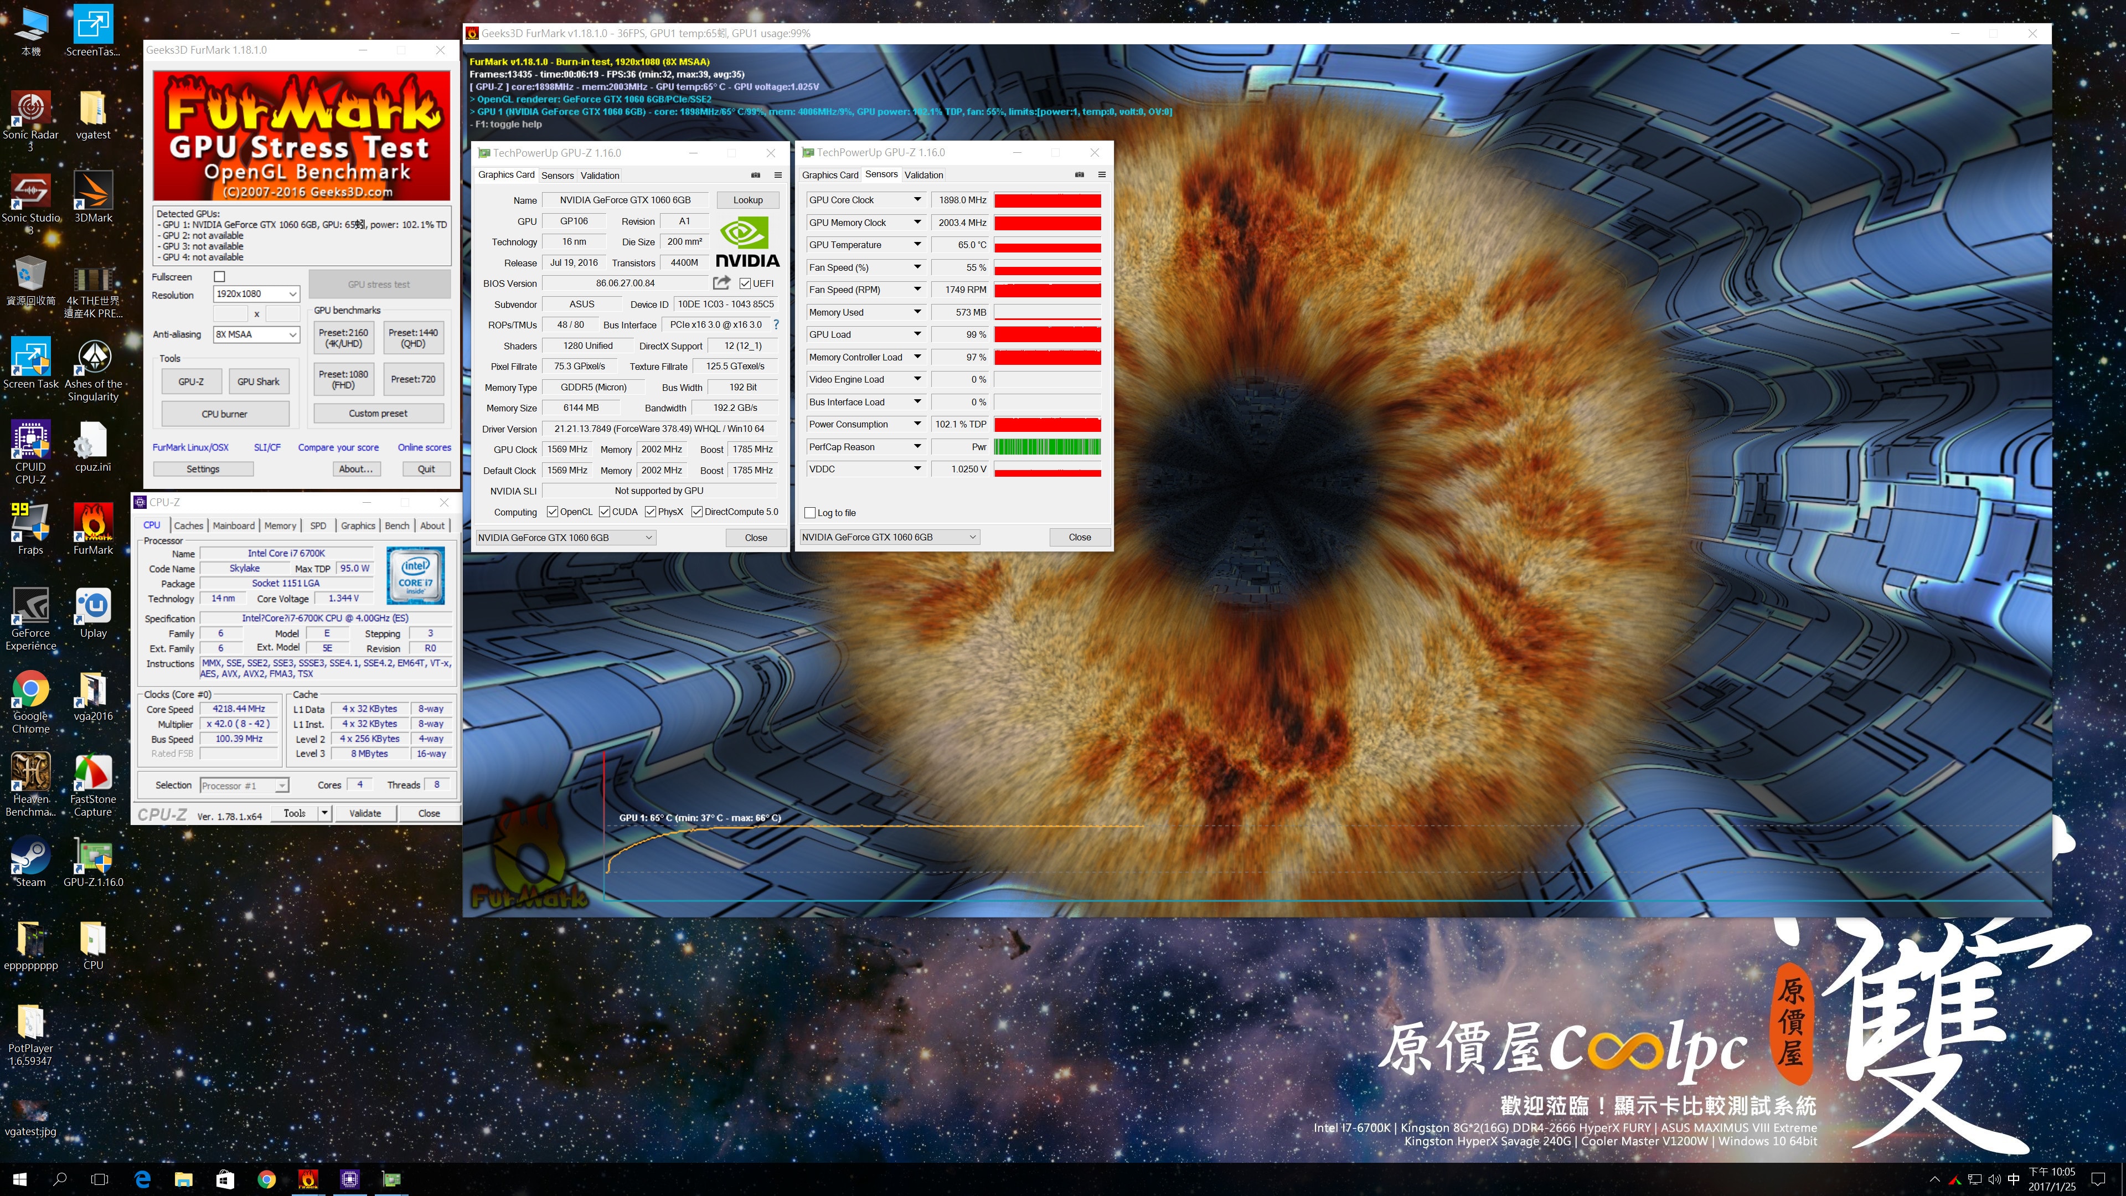This screenshot has width=2126, height=1196.
Task: Launch the CPU burner tool in FurMark
Action: [x=224, y=414]
